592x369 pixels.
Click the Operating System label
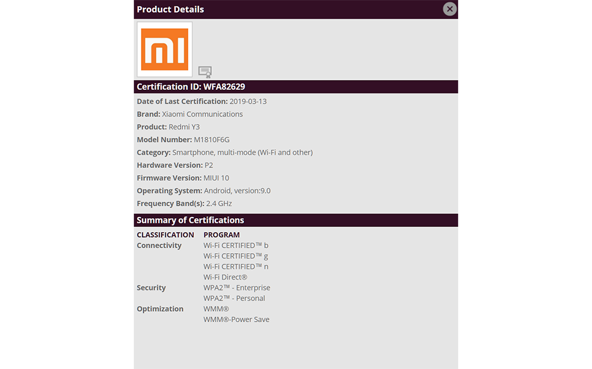tap(169, 191)
